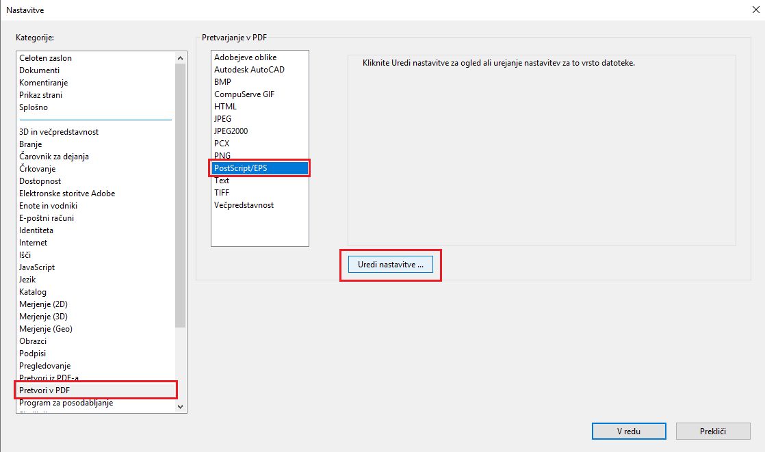Select JPEG2000 file type

[x=231, y=131]
